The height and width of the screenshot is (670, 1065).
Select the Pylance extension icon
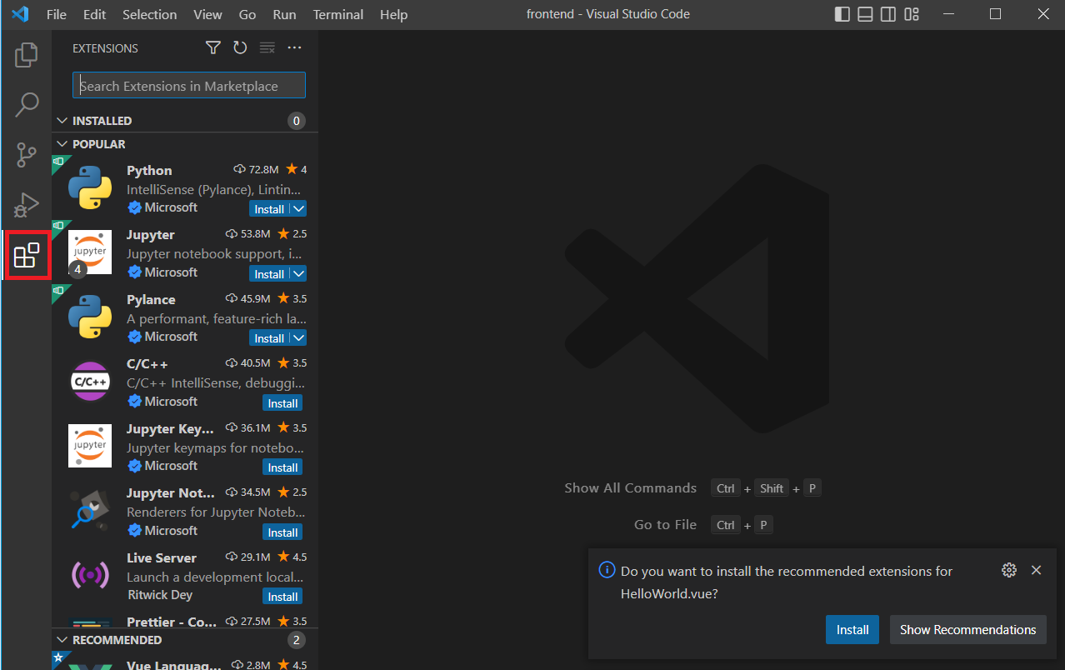(90, 317)
